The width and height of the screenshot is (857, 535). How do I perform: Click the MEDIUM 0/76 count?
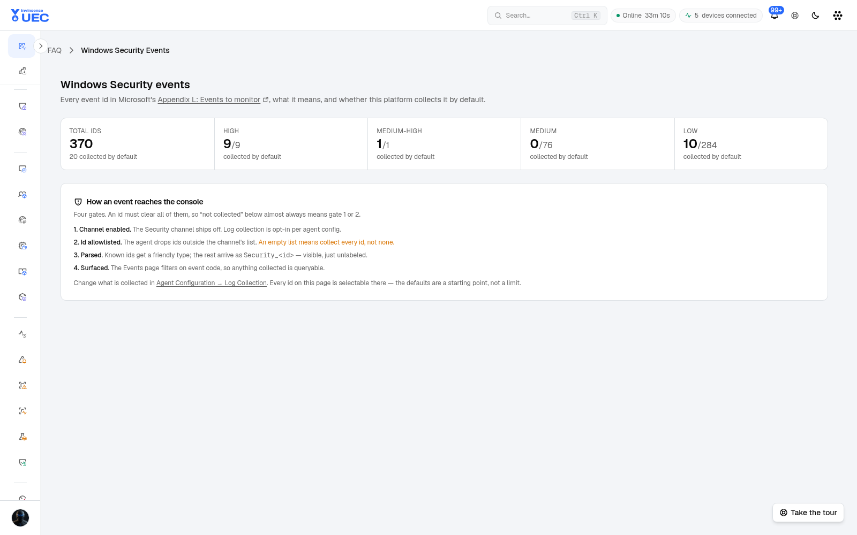[541, 144]
